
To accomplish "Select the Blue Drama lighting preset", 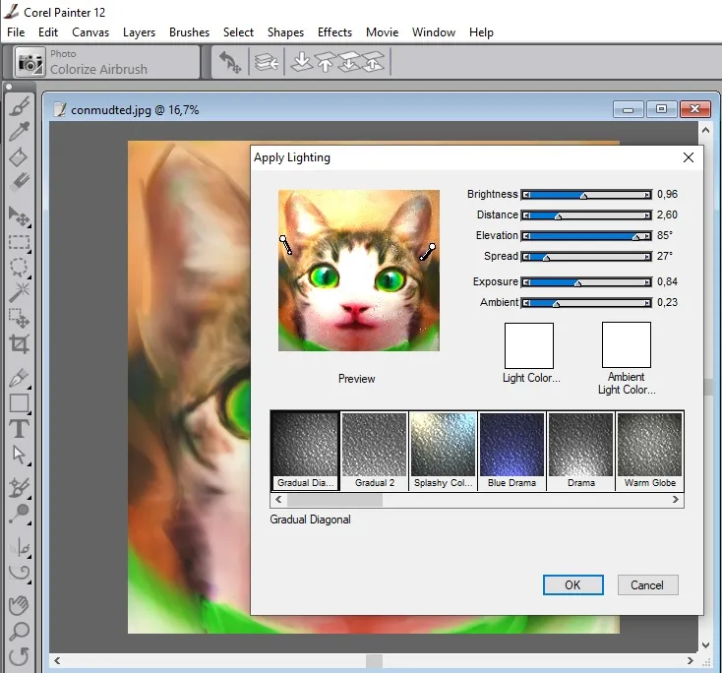I will (x=512, y=451).
